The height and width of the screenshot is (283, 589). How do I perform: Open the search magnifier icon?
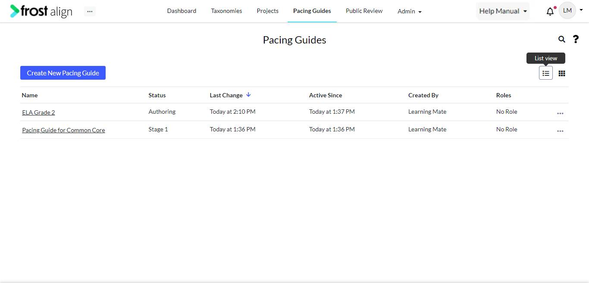pos(561,39)
